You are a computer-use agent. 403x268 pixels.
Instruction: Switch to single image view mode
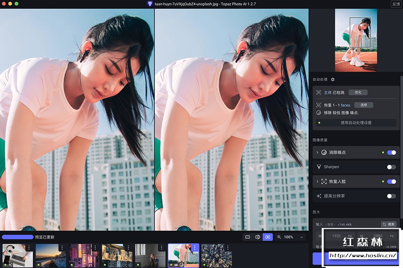click(x=247, y=237)
